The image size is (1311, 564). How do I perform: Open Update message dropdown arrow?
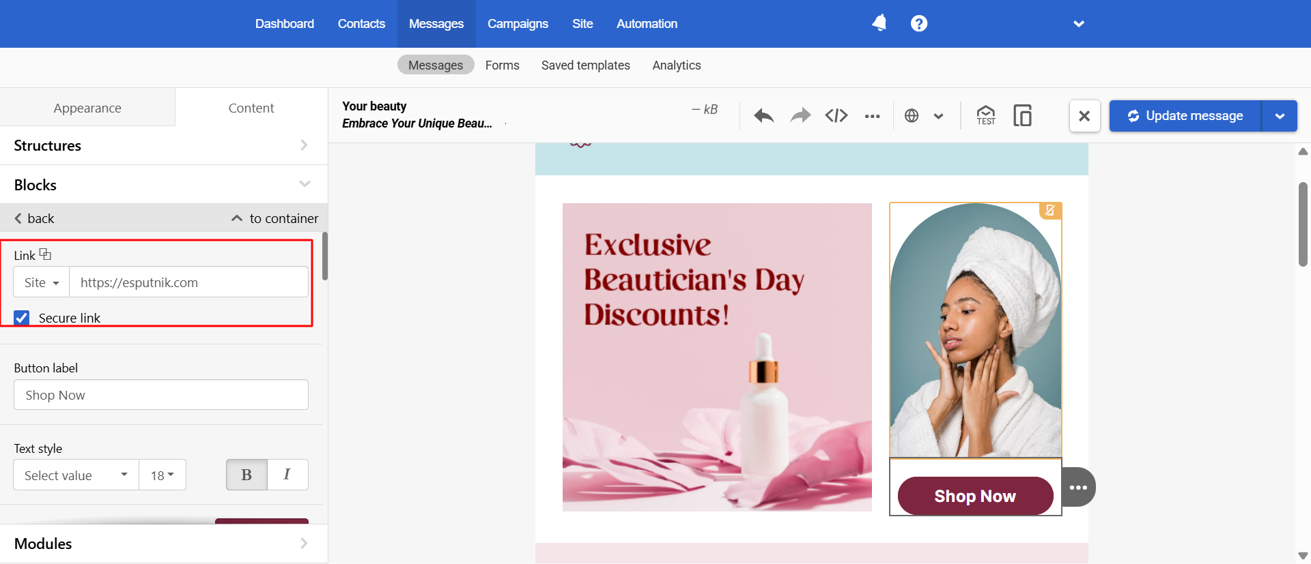pos(1280,116)
